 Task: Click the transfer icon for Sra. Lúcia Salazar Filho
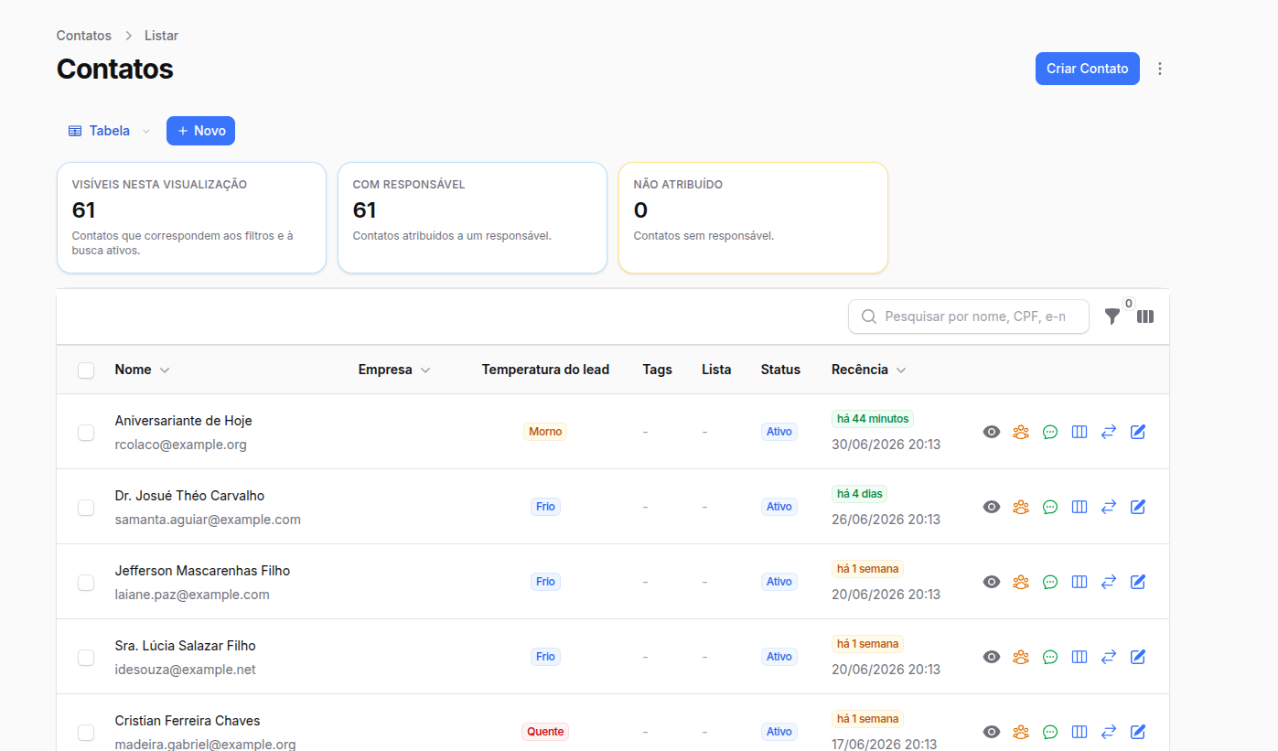pos(1109,657)
